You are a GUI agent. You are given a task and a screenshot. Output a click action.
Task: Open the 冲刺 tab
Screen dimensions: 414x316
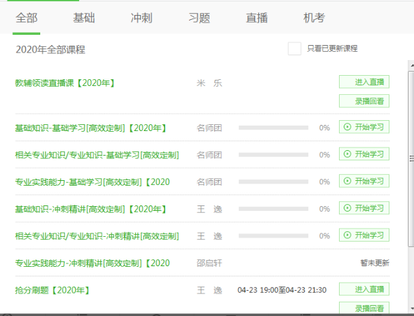click(x=142, y=17)
